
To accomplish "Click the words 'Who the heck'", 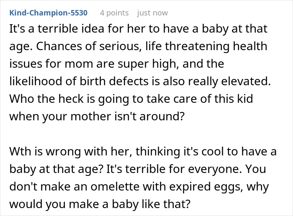I will (46, 99).
